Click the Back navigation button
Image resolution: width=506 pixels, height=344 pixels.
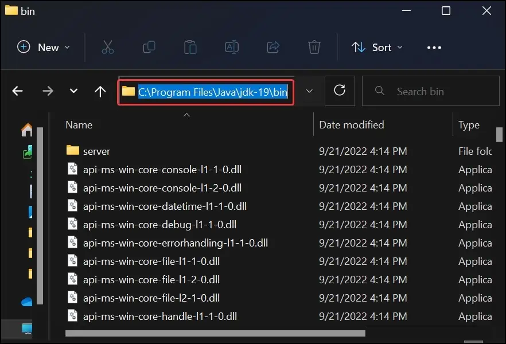pos(18,91)
